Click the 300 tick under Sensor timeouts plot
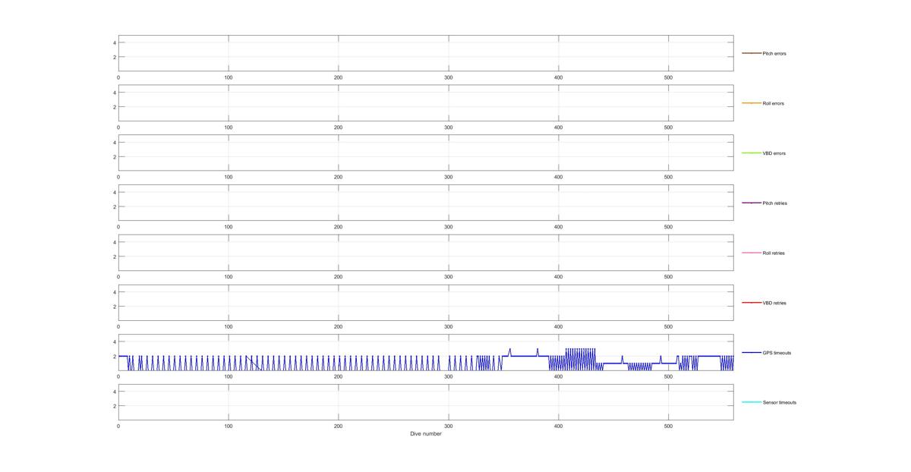This screenshot has height=472, width=911. 449,426
